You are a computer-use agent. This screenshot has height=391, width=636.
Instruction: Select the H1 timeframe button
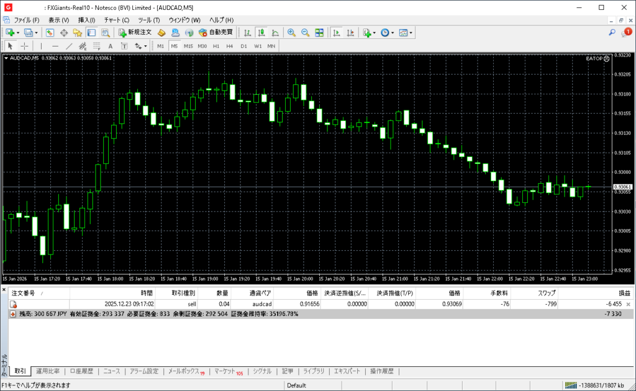216,46
